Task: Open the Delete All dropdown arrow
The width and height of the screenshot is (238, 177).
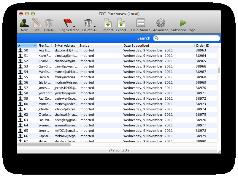Action: (95, 27)
